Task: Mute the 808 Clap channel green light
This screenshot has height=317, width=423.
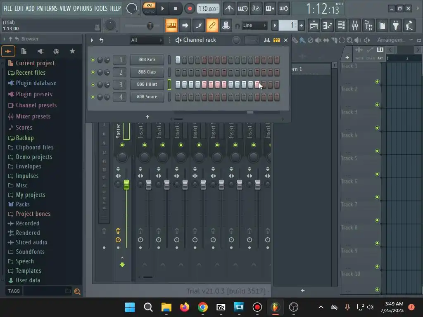Action: point(93,72)
